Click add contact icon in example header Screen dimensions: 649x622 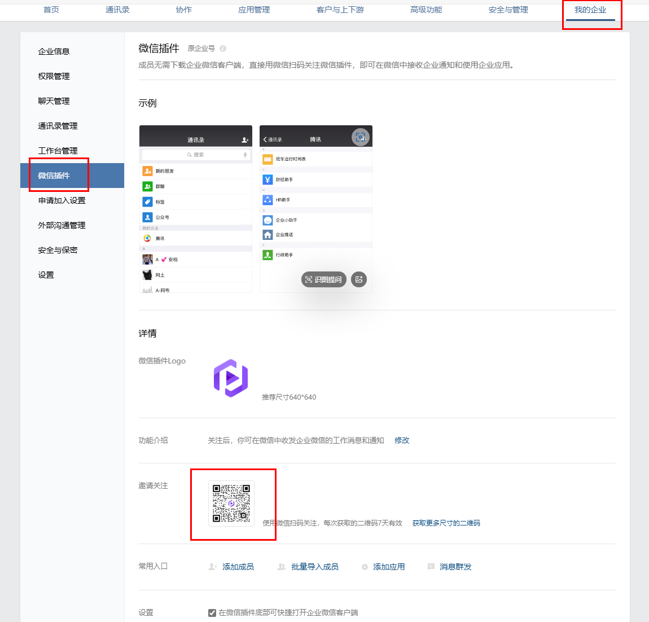(245, 140)
